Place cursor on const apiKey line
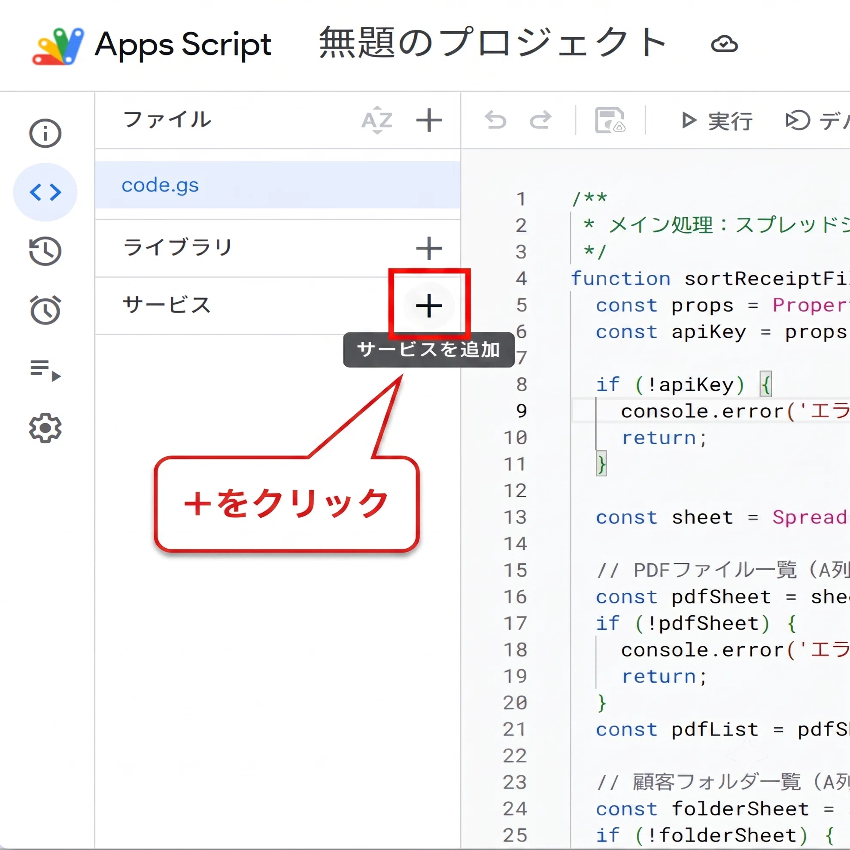Viewport: 850px width, 850px height. point(723,332)
